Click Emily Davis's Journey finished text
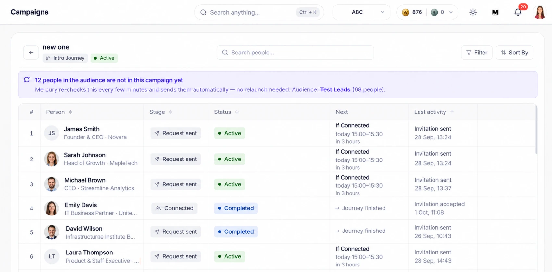 click(x=364, y=208)
